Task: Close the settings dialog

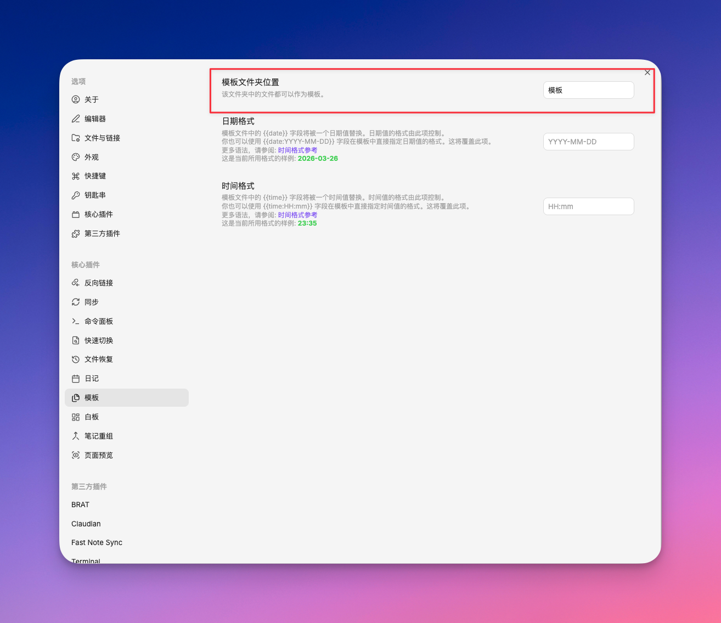Action: [x=647, y=72]
